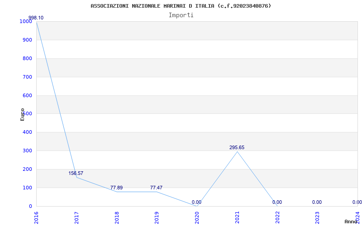The image size is (362, 226).
Task: Click the 700 y-axis tick label
Action: pos(27,77)
